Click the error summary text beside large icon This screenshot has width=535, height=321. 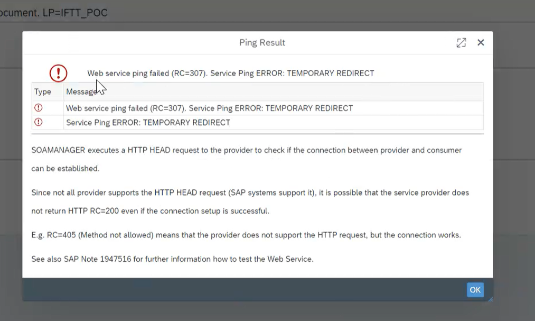pyautogui.click(x=230, y=74)
